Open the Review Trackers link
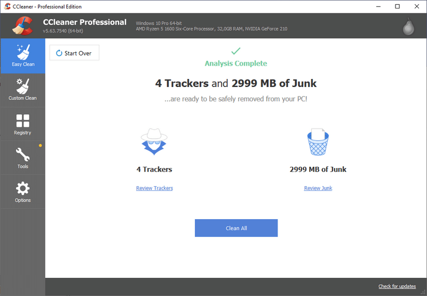Viewport: 427px width, 296px height. [x=154, y=188]
